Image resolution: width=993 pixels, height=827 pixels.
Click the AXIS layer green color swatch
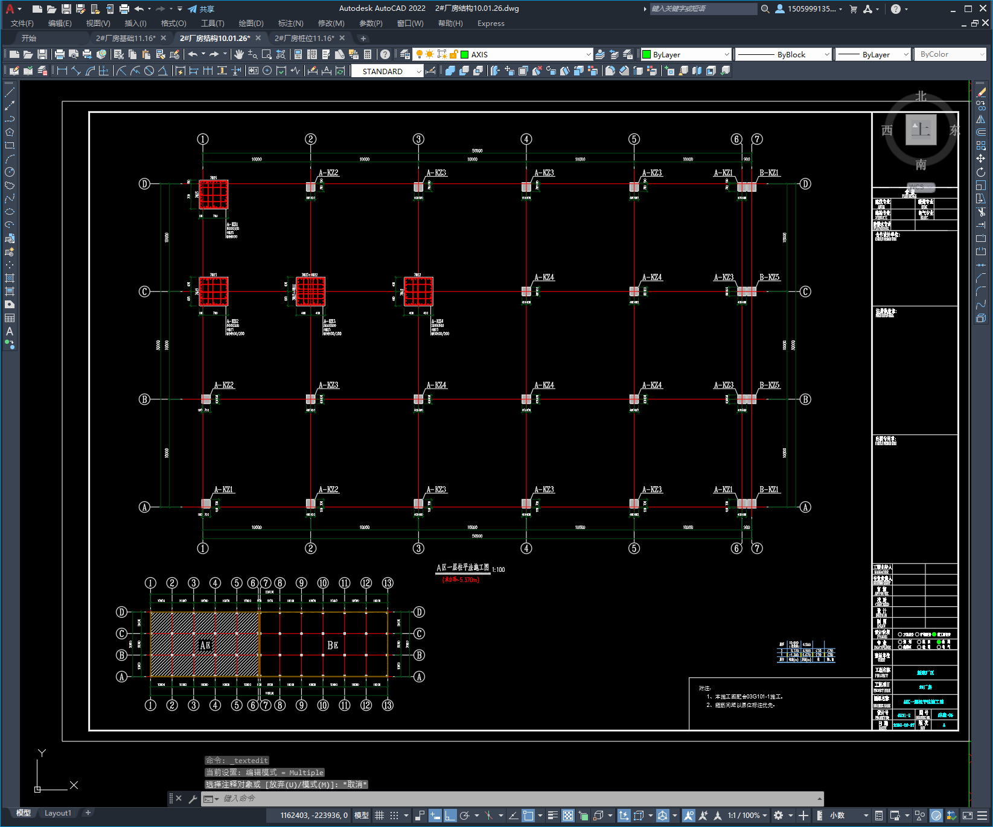tap(465, 54)
